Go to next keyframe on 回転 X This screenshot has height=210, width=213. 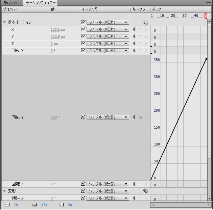146,50
